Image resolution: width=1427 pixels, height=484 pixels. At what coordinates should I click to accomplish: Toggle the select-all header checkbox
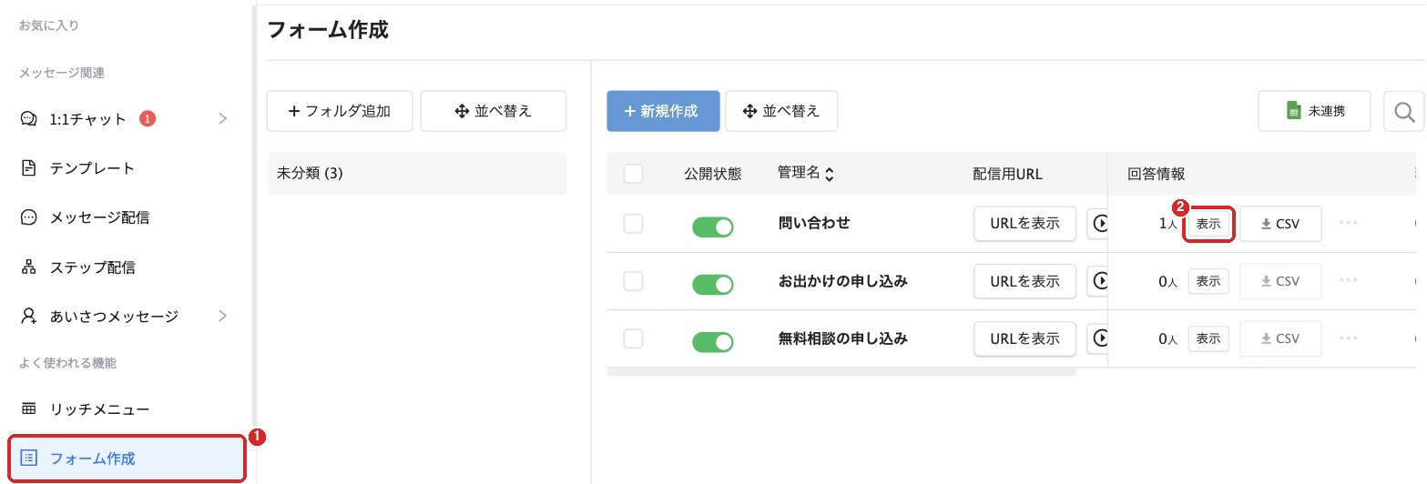click(x=633, y=174)
